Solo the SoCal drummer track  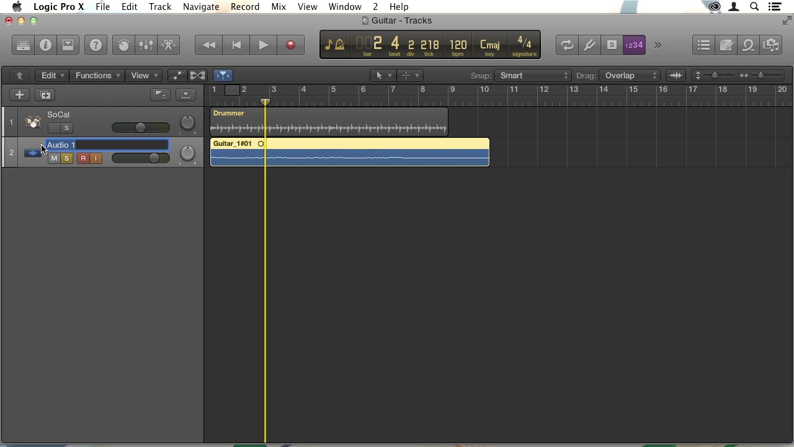tap(66, 128)
